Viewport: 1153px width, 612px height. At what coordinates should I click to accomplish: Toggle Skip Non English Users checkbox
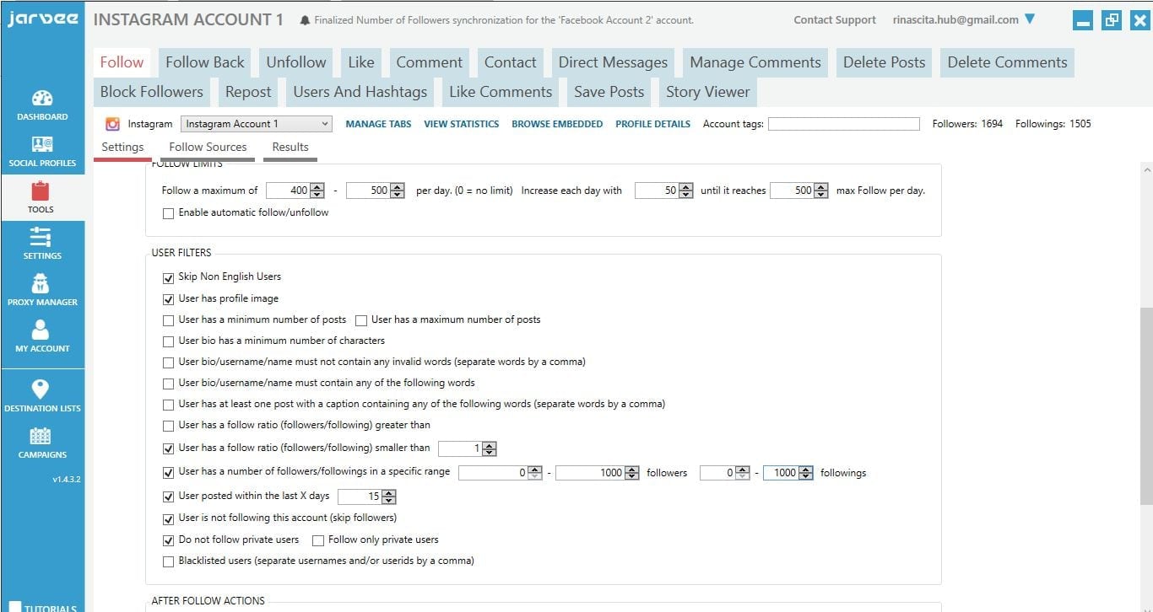coord(168,277)
